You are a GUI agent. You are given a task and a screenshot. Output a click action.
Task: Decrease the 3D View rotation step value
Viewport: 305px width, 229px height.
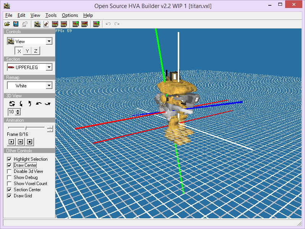(18, 113)
